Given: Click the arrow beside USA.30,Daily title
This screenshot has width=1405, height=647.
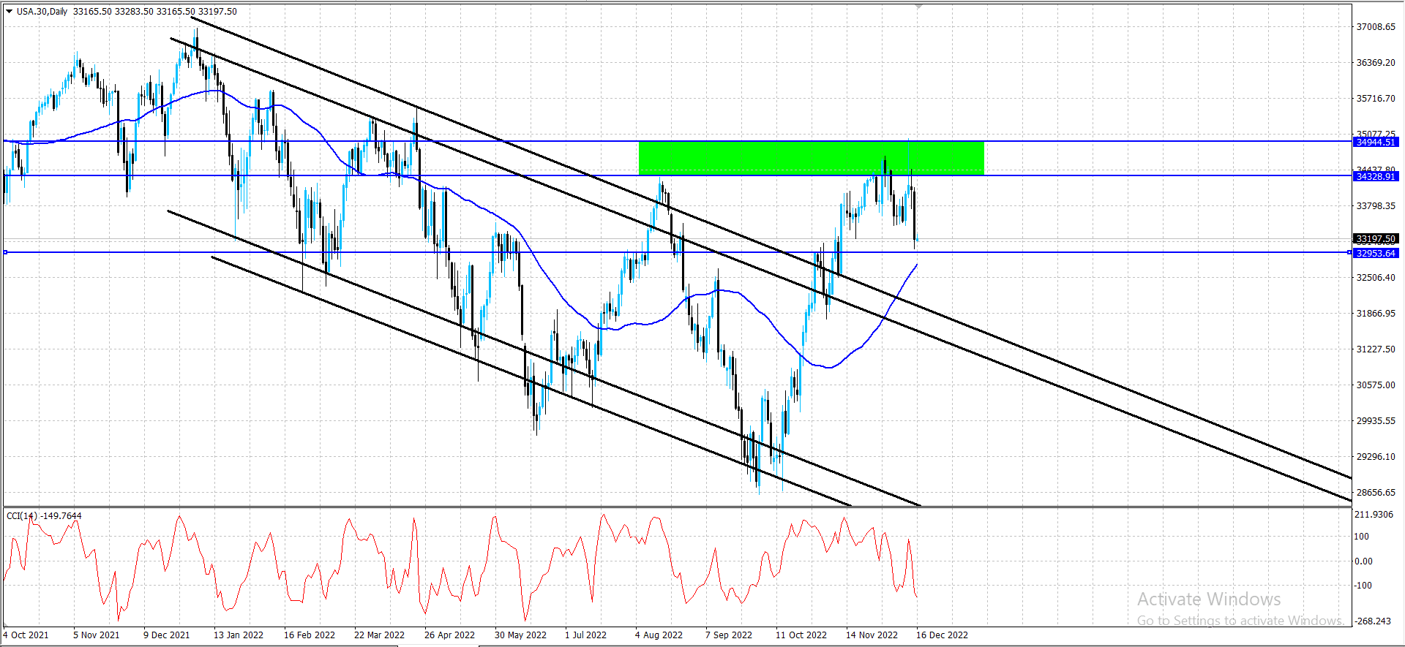Looking at the screenshot, I should pos(9,11).
